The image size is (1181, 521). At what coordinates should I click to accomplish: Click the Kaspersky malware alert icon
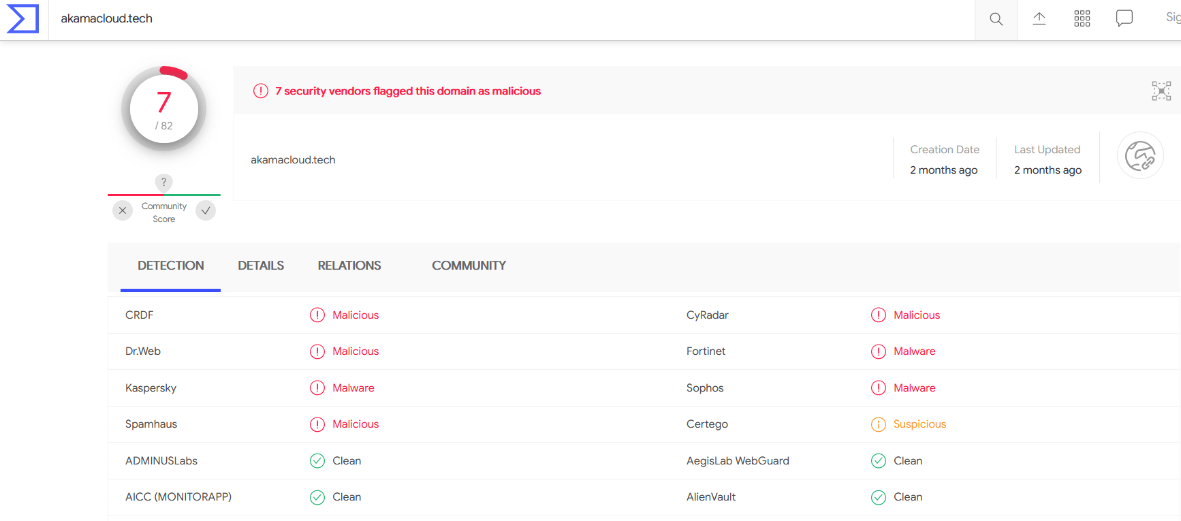[317, 388]
